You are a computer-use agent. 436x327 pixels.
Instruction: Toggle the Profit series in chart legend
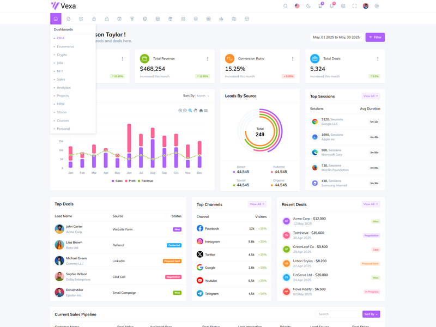pos(130,181)
